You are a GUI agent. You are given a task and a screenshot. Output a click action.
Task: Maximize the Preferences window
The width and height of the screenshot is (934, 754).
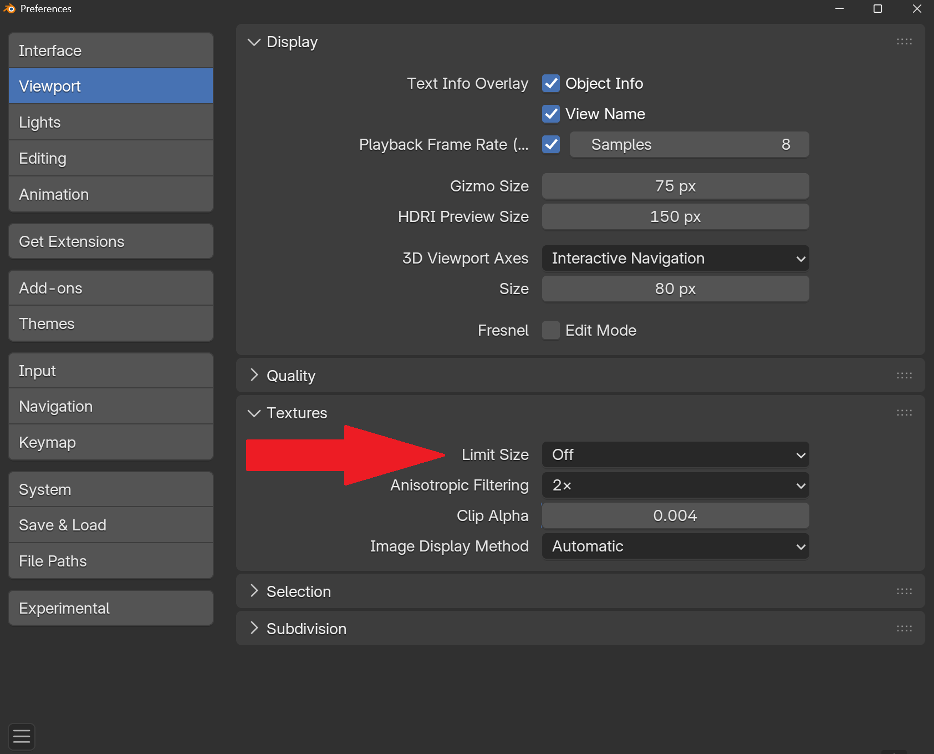point(877,9)
